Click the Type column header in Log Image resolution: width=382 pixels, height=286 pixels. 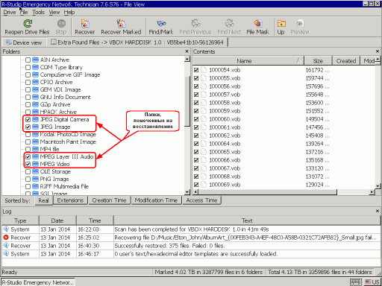20,220
